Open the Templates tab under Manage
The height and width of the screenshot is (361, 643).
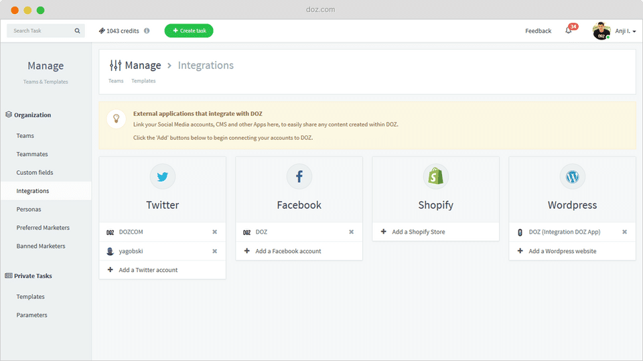tap(143, 81)
